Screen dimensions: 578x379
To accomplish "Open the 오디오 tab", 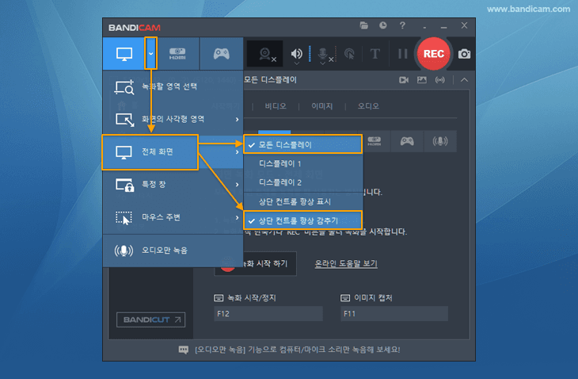I will 368,106.
